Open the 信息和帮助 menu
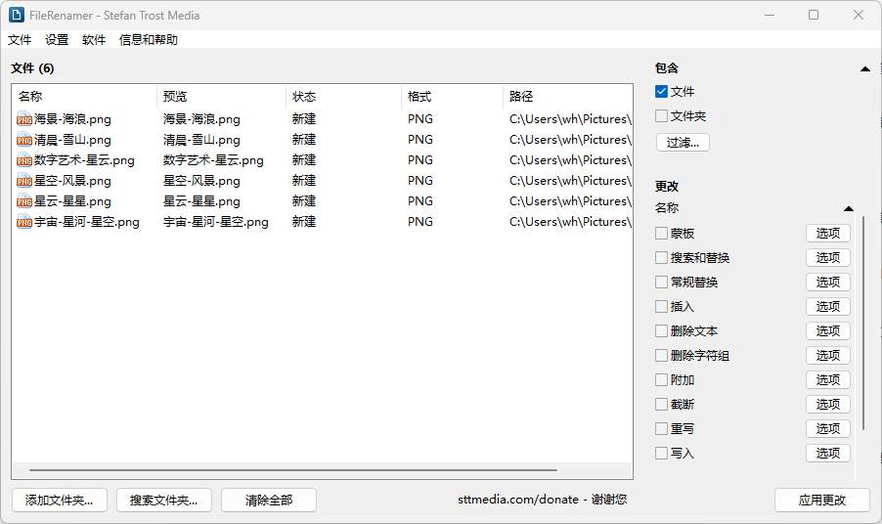The height and width of the screenshot is (524, 882). [x=149, y=40]
